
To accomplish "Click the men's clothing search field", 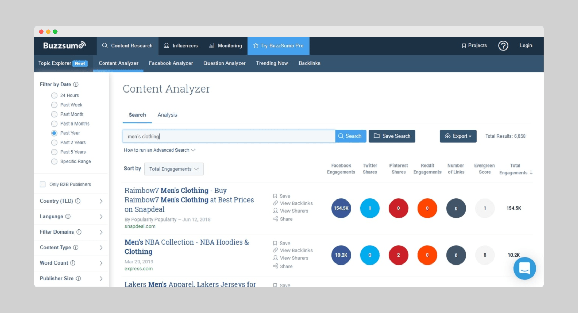I will pos(229,136).
